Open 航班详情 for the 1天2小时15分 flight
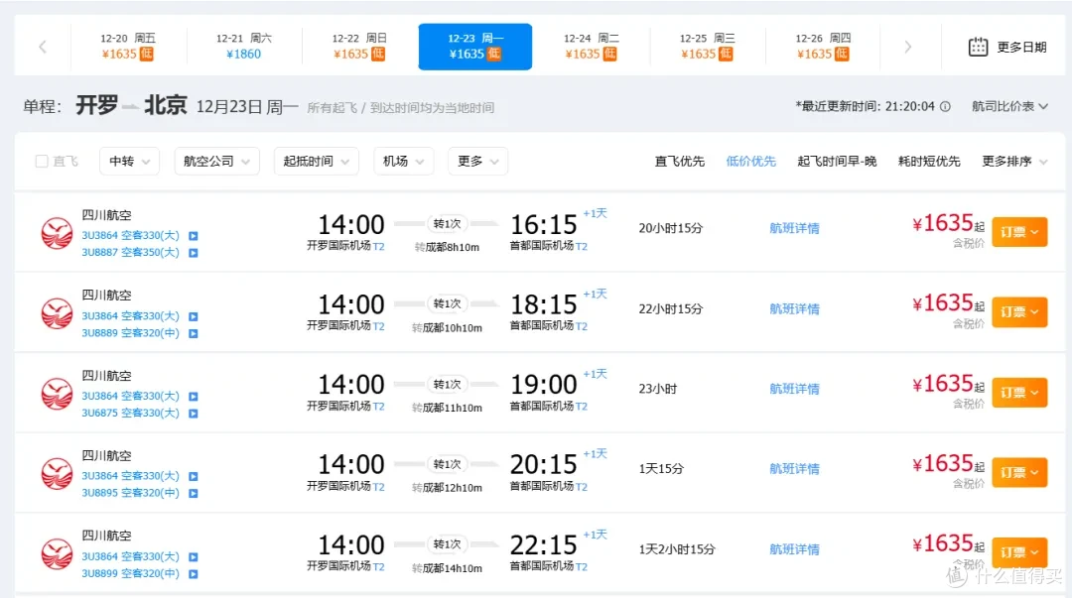Screen dimensions: 1072x598 pyautogui.click(x=794, y=549)
